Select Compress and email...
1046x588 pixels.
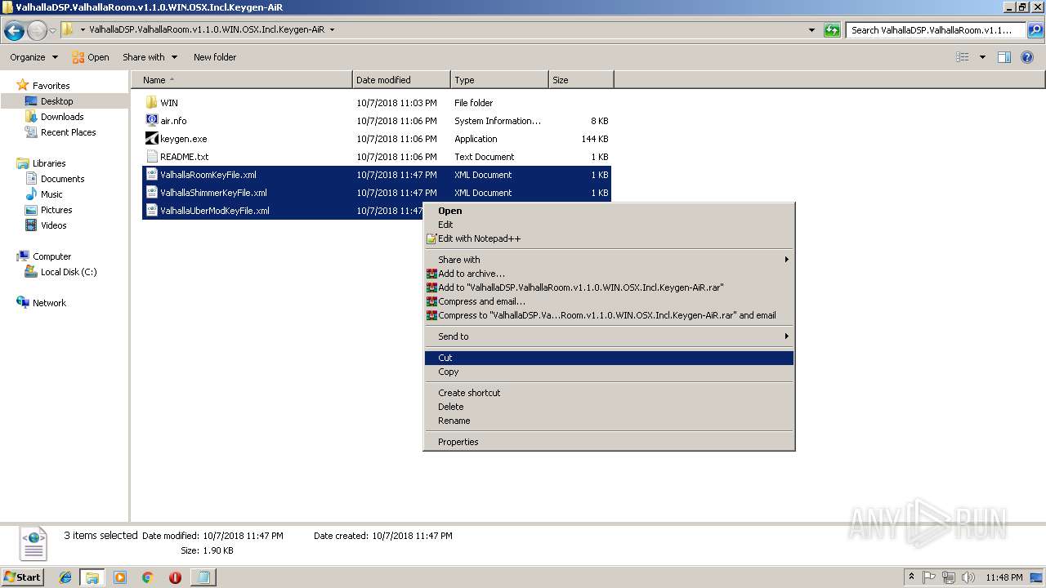(609, 301)
